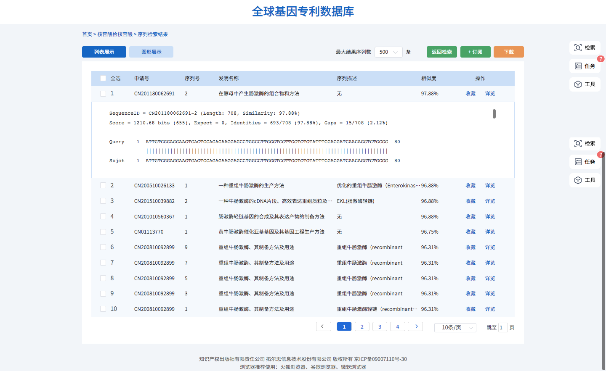Click the orange 下载 download button
Image resolution: width=606 pixels, height=371 pixels.
click(x=508, y=52)
